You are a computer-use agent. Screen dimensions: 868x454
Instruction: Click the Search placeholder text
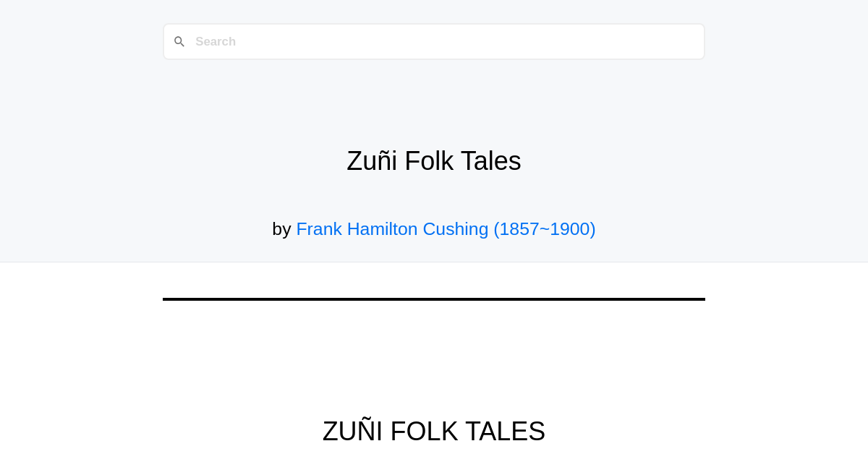tap(216, 41)
